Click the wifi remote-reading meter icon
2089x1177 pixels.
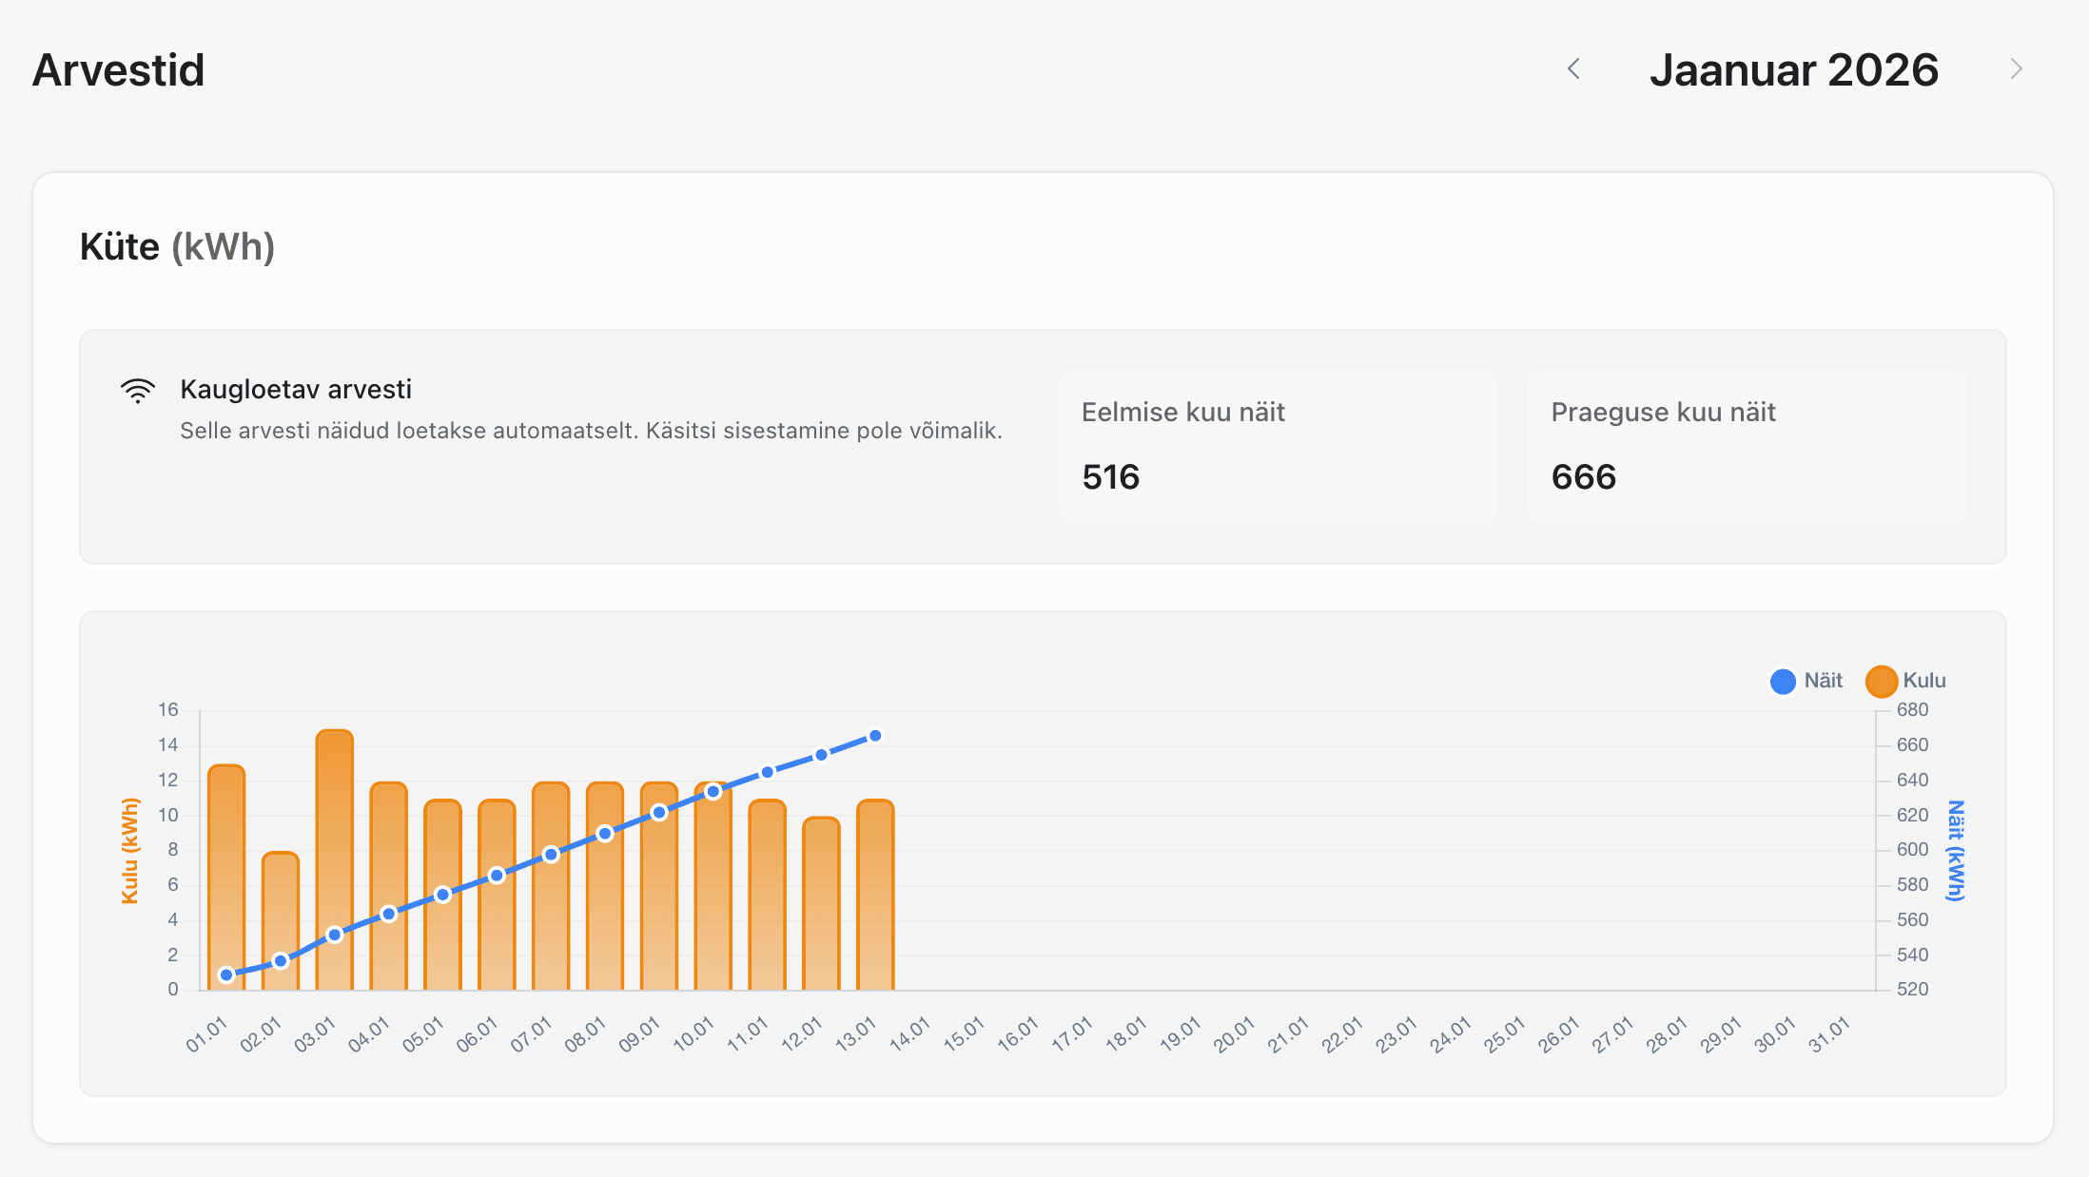(x=138, y=391)
